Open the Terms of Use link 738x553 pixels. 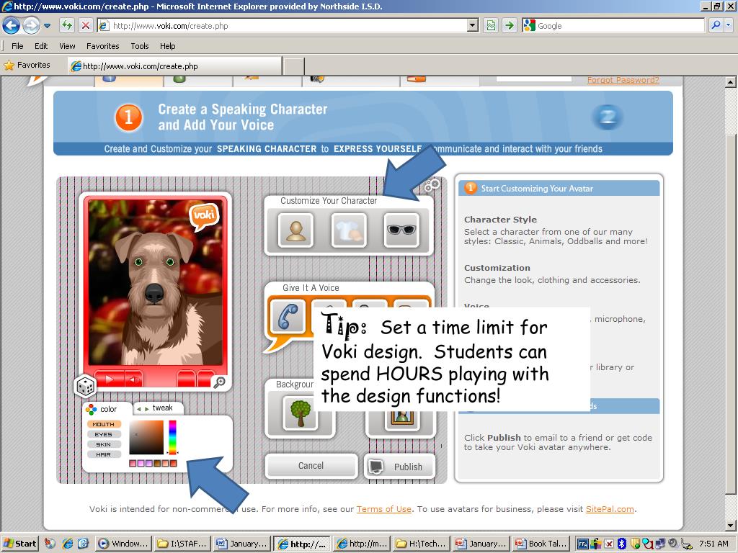pyautogui.click(x=383, y=509)
